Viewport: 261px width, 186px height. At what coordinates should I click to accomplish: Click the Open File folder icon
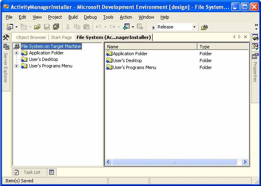click(x=37, y=27)
